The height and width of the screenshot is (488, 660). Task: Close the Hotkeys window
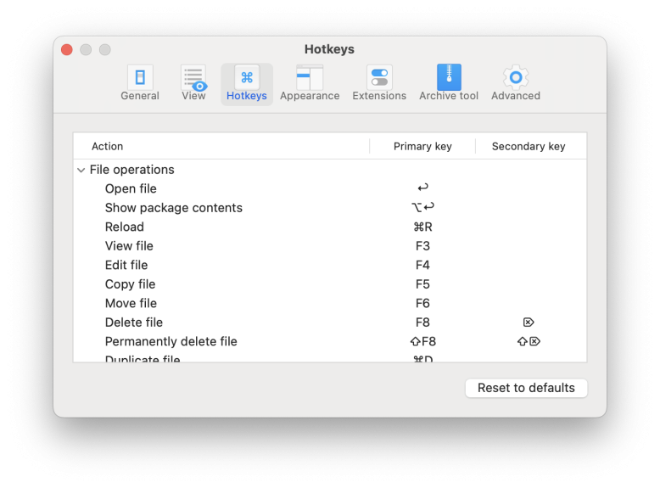tap(67, 50)
